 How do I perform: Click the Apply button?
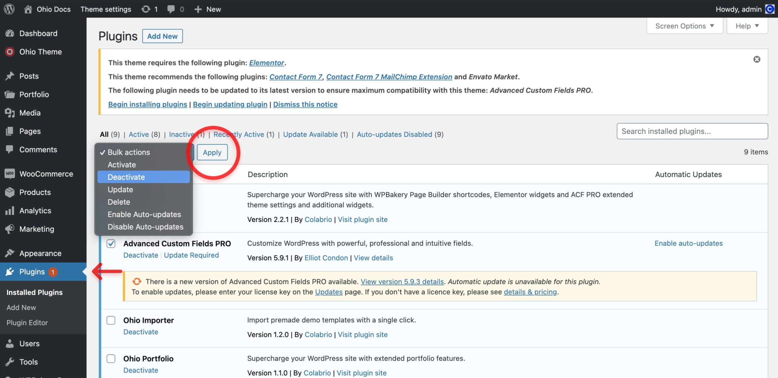[212, 152]
